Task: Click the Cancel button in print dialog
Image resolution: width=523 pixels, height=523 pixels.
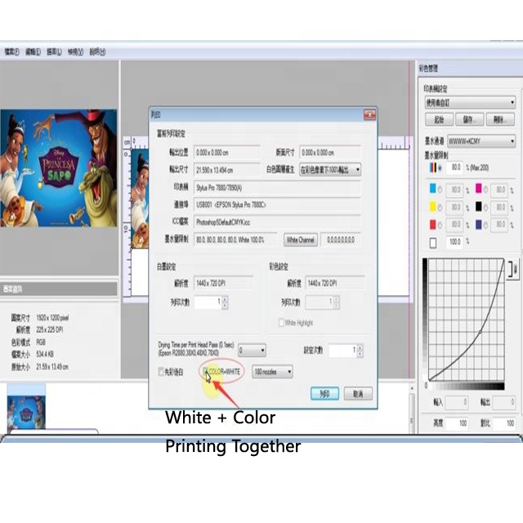Action: (x=358, y=394)
